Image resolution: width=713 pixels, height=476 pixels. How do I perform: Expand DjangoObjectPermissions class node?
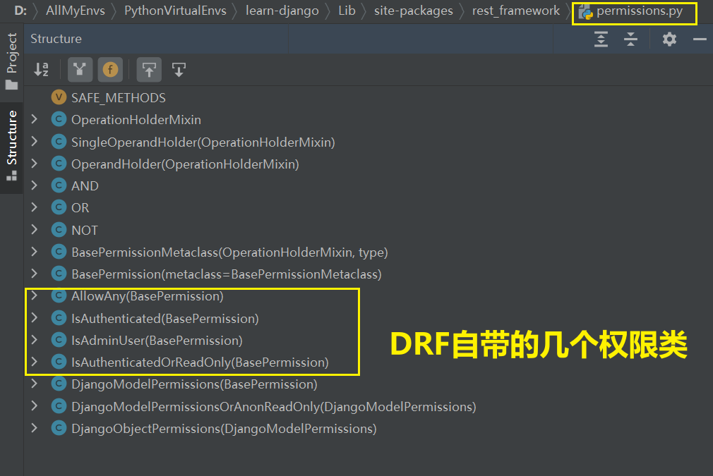[x=35, y=427]
